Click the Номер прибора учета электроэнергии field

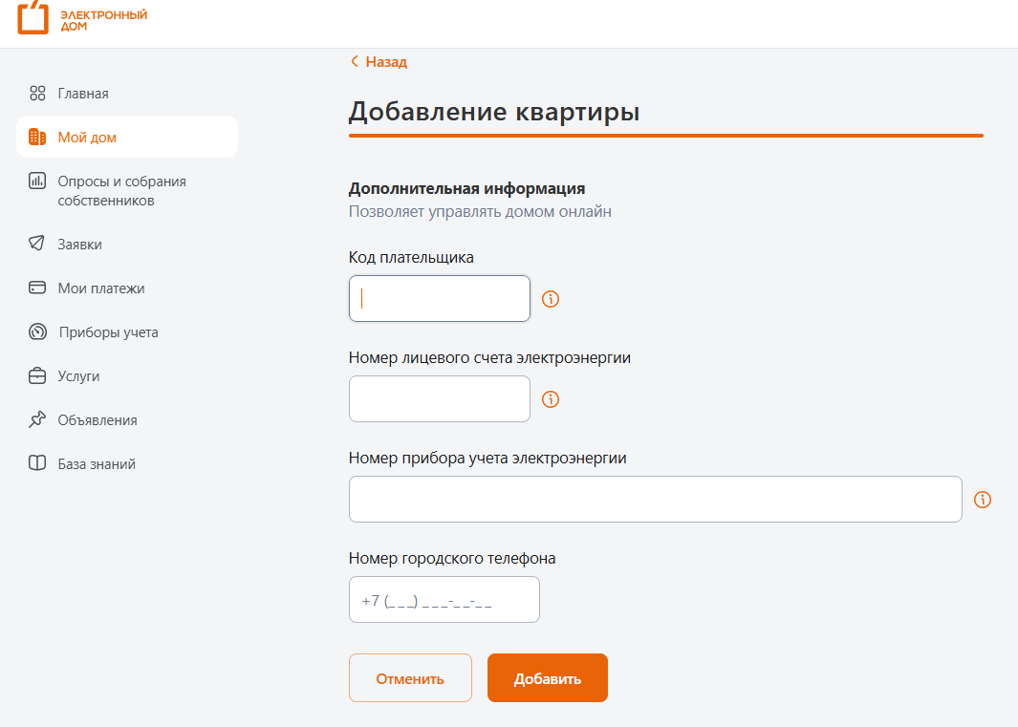click(655, 500)
